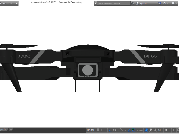Open the Autodesk Exchange Apps icon
Viewport: 179px width, 134px height.
(160, 3)
